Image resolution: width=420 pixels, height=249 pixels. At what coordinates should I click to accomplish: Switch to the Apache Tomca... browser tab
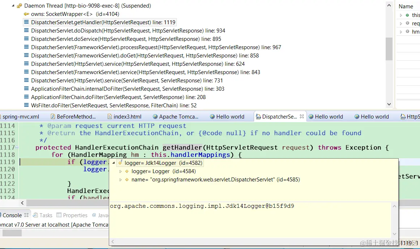[176, 117]
